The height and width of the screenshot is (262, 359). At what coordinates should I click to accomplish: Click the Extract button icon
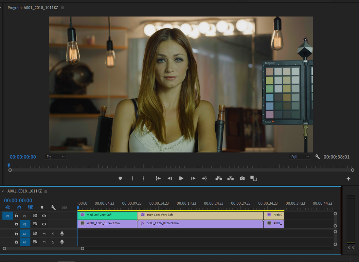230,178
